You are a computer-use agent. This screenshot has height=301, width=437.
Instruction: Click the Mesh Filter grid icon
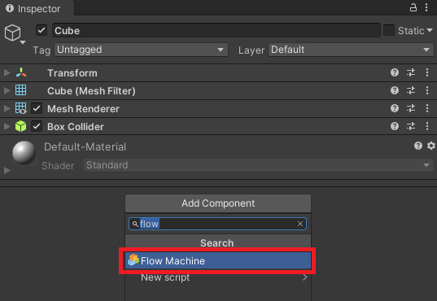point(21,90)
